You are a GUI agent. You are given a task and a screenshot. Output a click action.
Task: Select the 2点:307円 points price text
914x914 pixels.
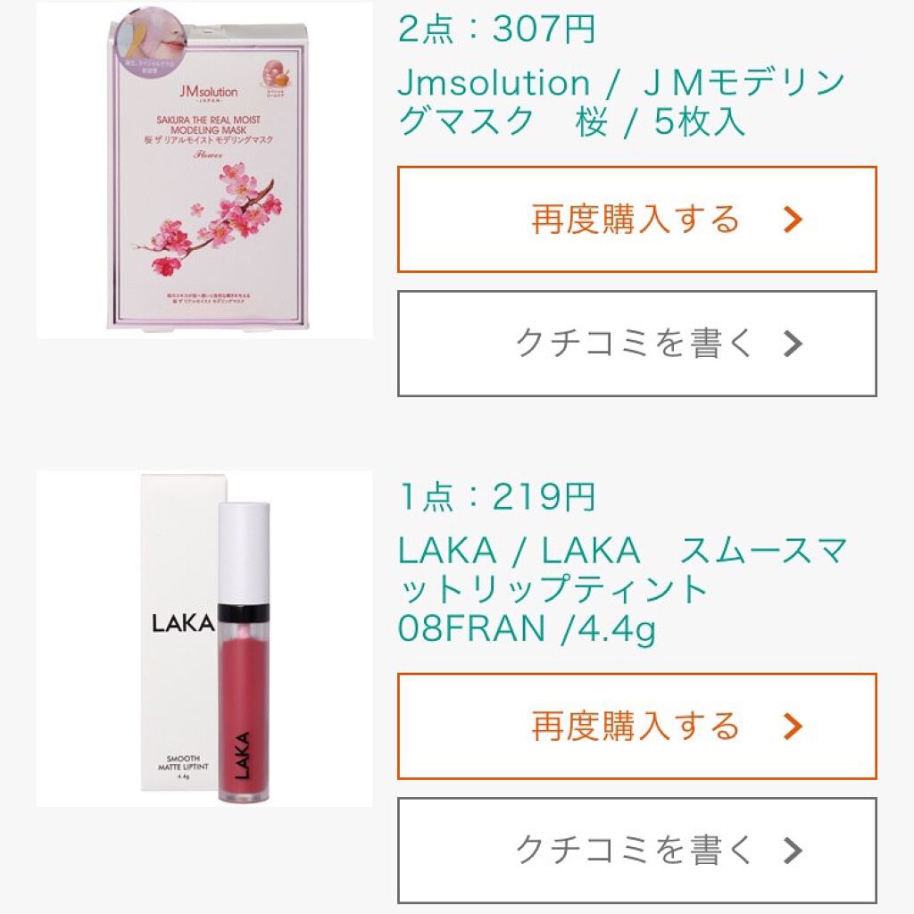coord(496,29)
